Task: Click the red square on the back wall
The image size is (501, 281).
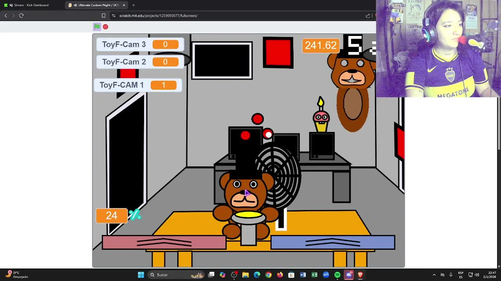Action: (278, 52)
